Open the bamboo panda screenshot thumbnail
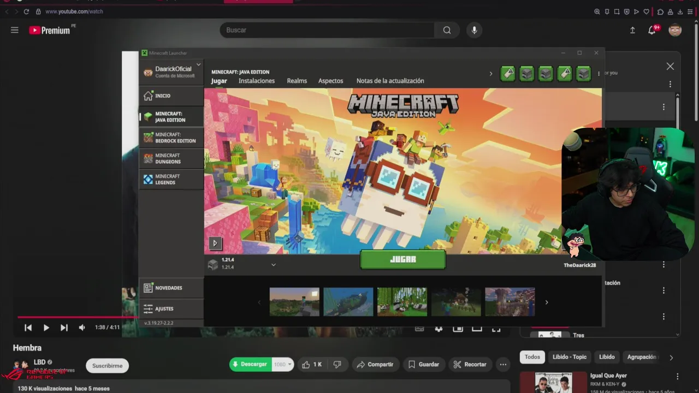Screen dimensions: 699x393 [x=402, y=302]
